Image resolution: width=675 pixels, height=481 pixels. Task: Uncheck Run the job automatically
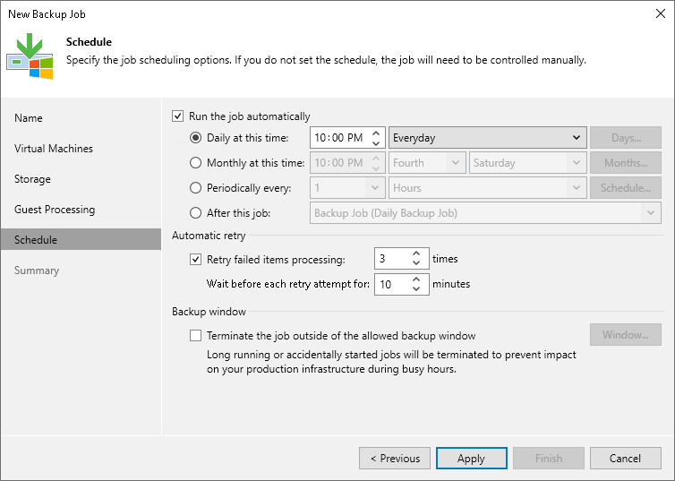click(177, 116)
